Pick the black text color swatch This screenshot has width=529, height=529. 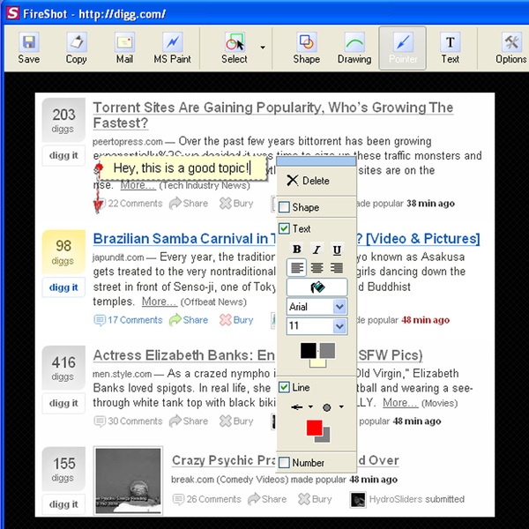pyautogui.click(x=309, y=351)
